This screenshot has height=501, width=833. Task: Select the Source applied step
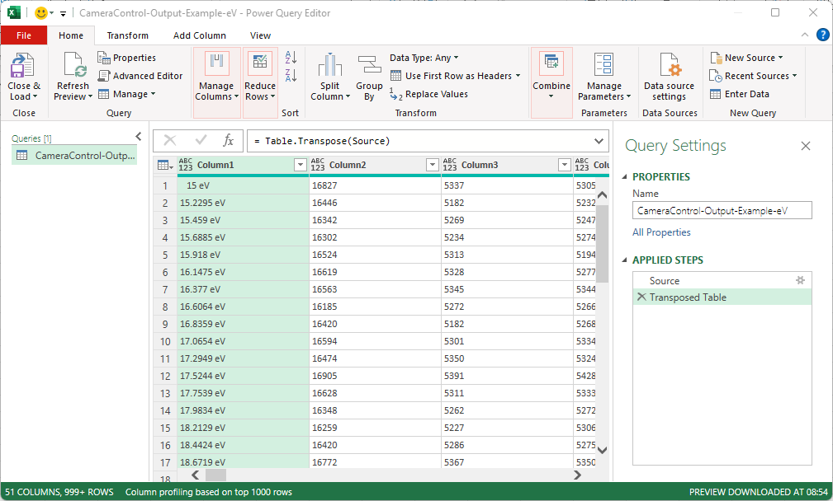coord(722,280)
